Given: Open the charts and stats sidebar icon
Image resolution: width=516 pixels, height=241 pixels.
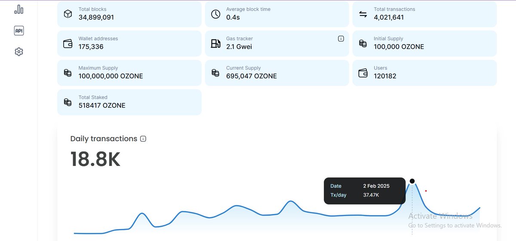Looking at the screenshot, I should click(x=18, y=9).
